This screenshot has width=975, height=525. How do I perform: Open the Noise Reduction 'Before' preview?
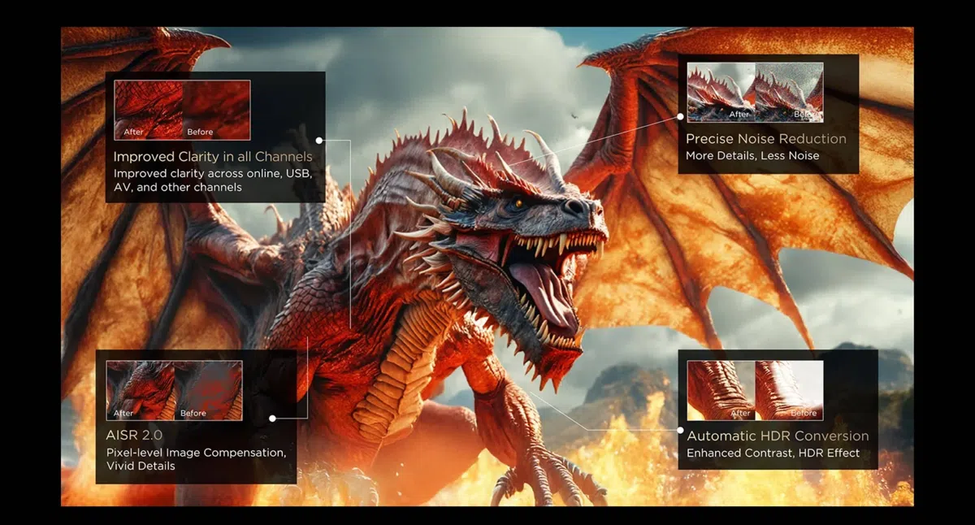[789, 92]
